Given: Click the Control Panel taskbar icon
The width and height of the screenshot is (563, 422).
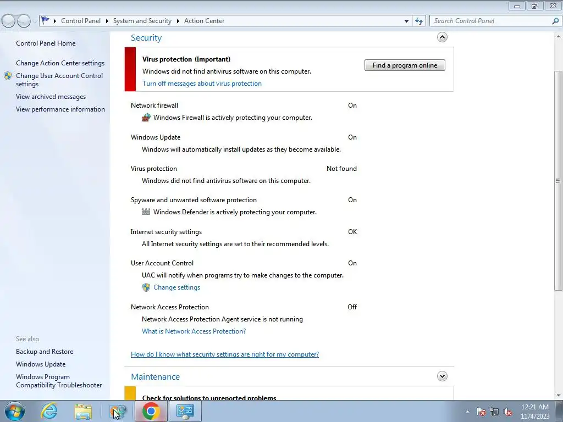Looking at the screenshot, I should [185, 411].
